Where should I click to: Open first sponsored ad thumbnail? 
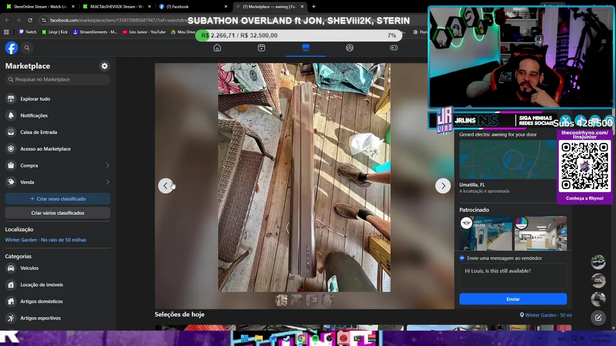[x=486, y=233]
